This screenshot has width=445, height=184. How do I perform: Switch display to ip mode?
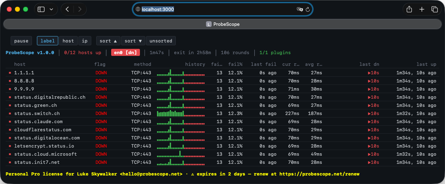(x=85, y=41)
